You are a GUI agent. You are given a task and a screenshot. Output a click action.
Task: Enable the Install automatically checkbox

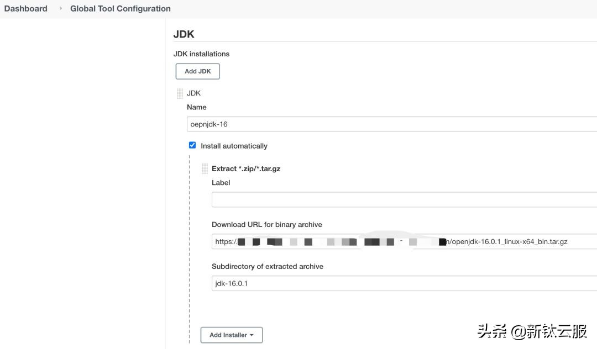coord(192,145)
